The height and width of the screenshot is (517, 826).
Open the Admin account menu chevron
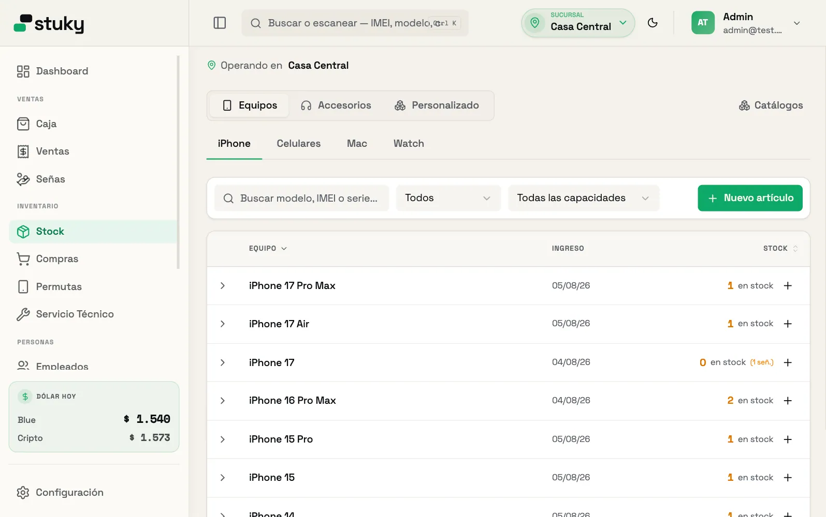pos(797,23)
